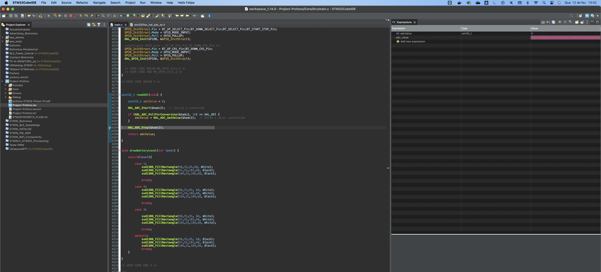601x272 pixels.
Task: Open Project-Profono.ioc file in explorer
Action: pyautogui.click(x=25, y=105)
